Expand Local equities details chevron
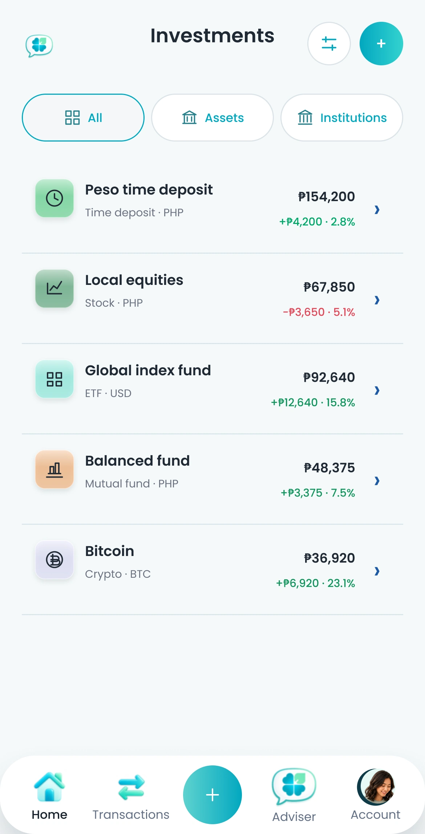This screenshot has height=834, width=425. coord(377,300)
